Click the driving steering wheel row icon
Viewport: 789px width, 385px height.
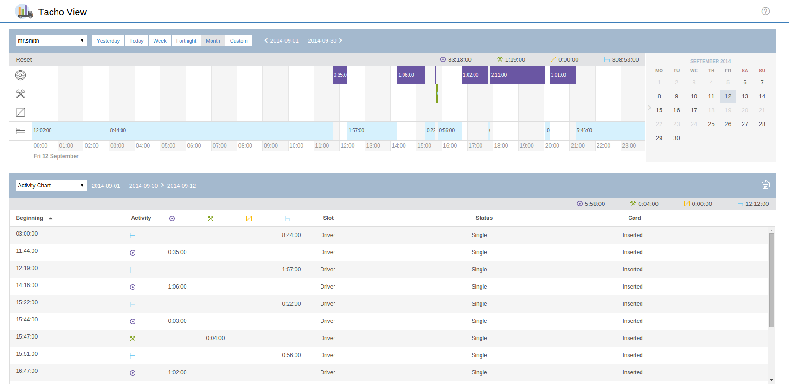pos(20,75)
